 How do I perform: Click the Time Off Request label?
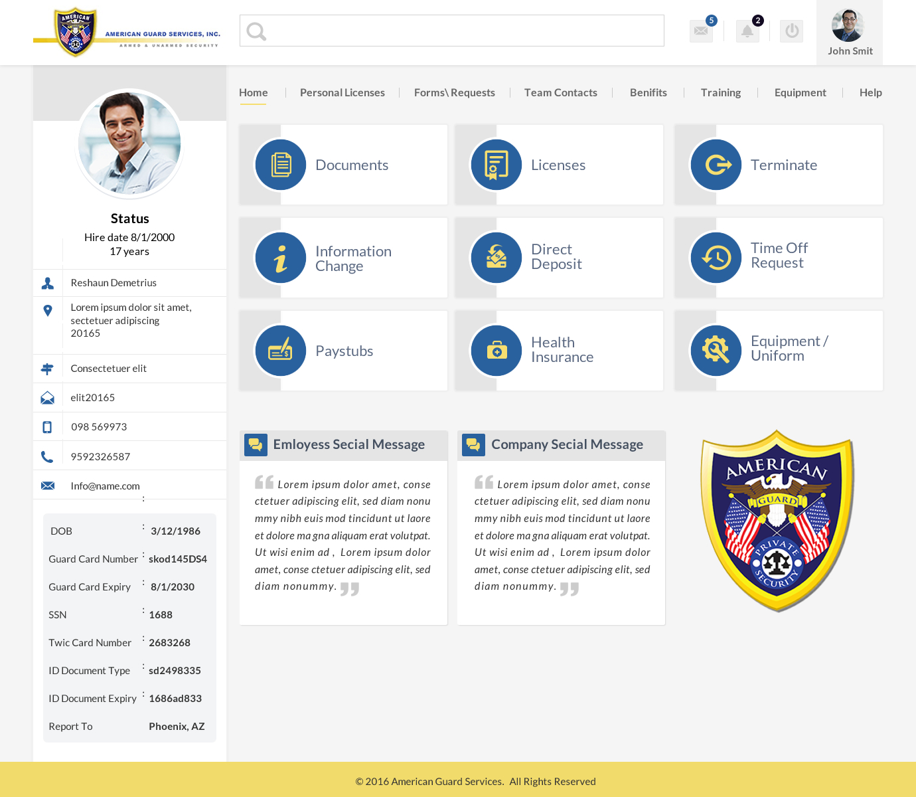pyautogui.click(x=779, y=256)
